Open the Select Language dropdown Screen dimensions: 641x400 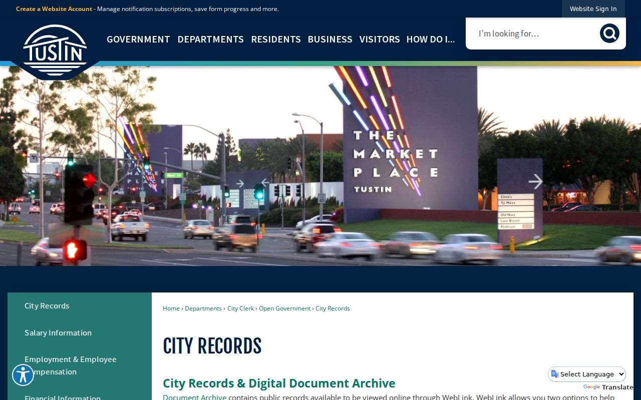(x=587, y=374)
